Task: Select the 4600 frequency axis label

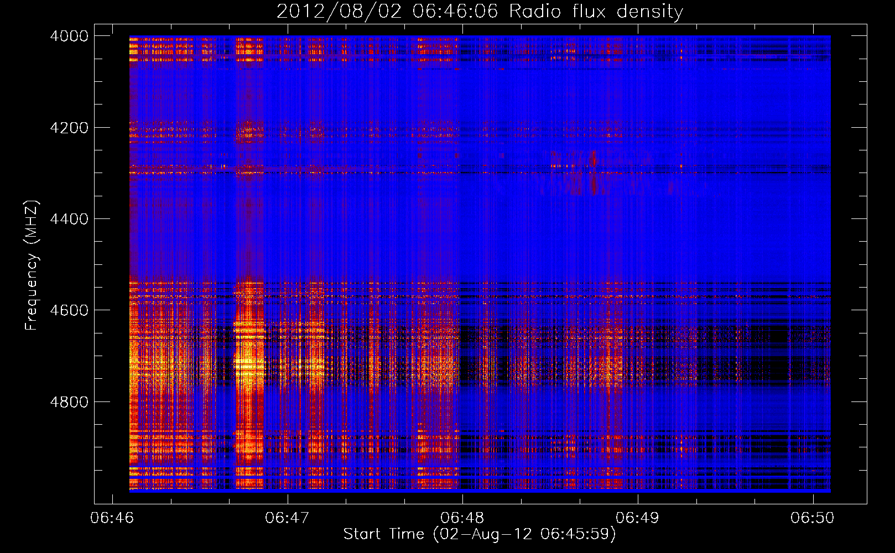Action: pyautogui.click(x=69, y=310)
